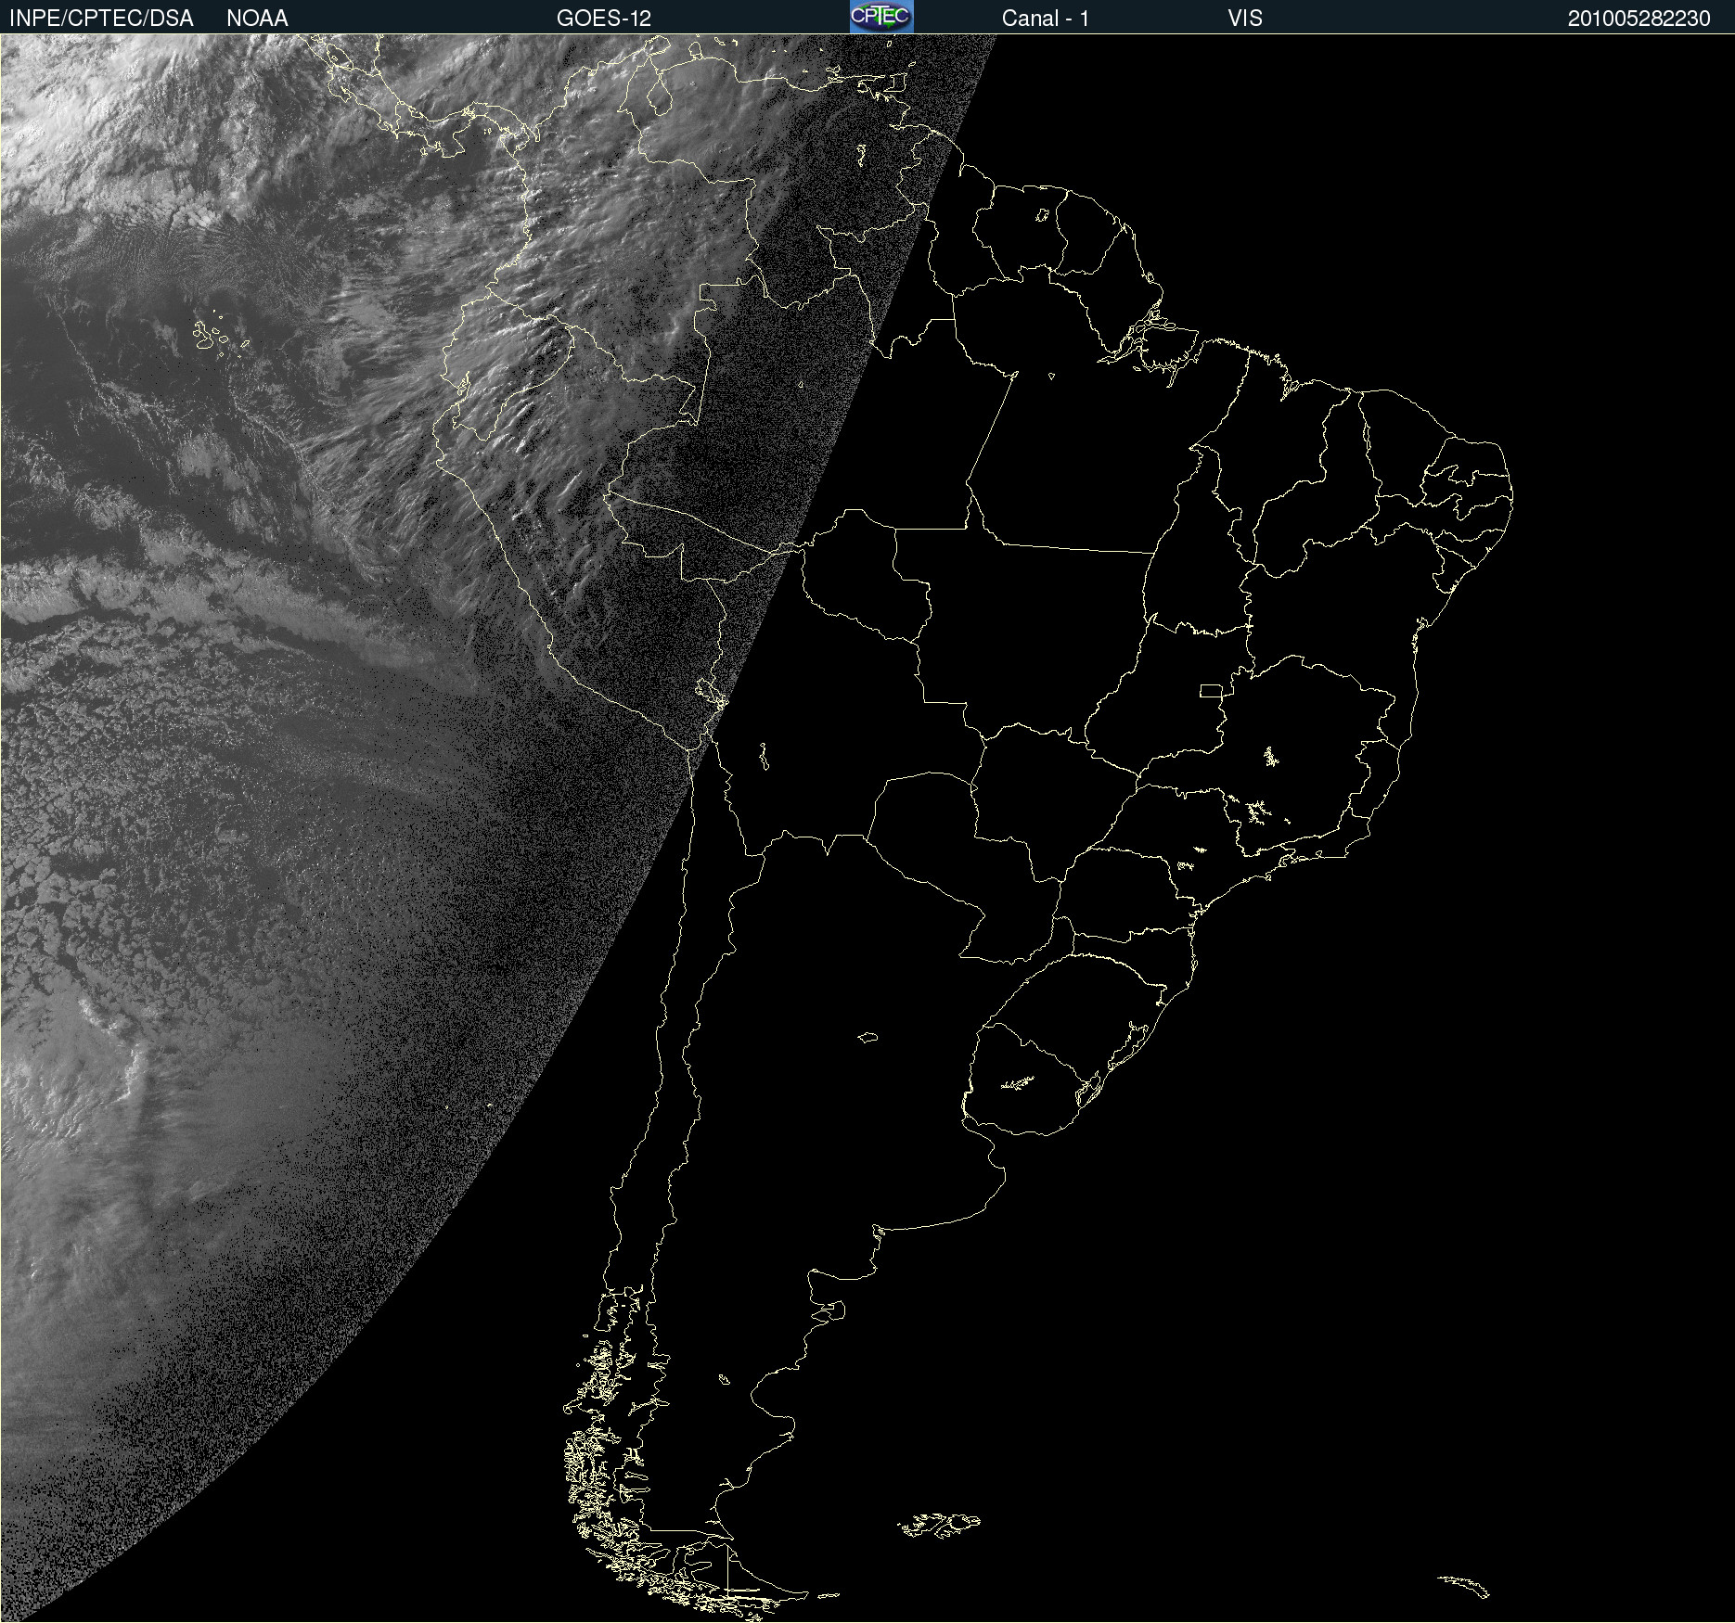The image size is (1735, 1623).
Task: Click the CPTEC logo in header
Action: pos(881,17)
